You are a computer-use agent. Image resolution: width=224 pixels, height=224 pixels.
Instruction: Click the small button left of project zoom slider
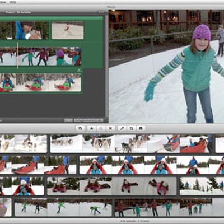coord(68,120)
